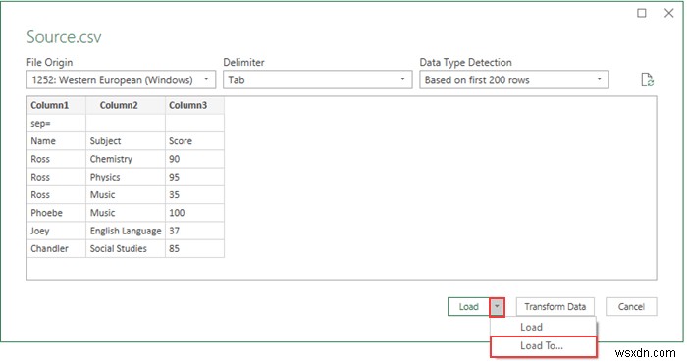Click the Joey cell
The width and height of the screenshot is (687, 363).
[x=56, y=231]
